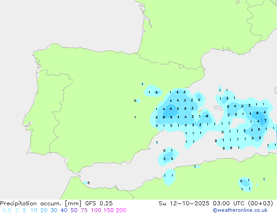Click the 'Precipitation accum. [mm]' title

(41, 204)
